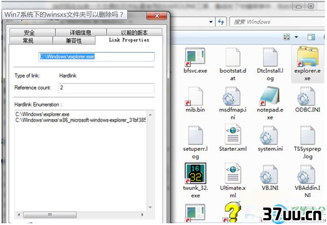This screenshot has height=225, width=327.
Task: Select first hardlink entry C:\Windows\explorer.exe in list
Action: click(x=42, y=114)
